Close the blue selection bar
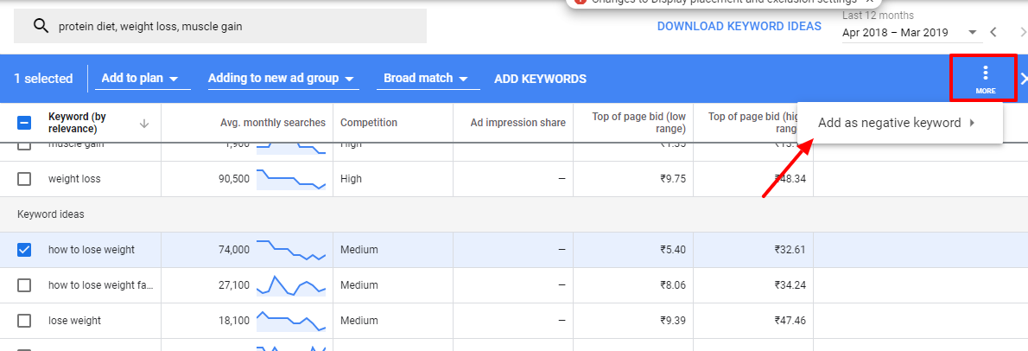 click(x=1024, y=79)
